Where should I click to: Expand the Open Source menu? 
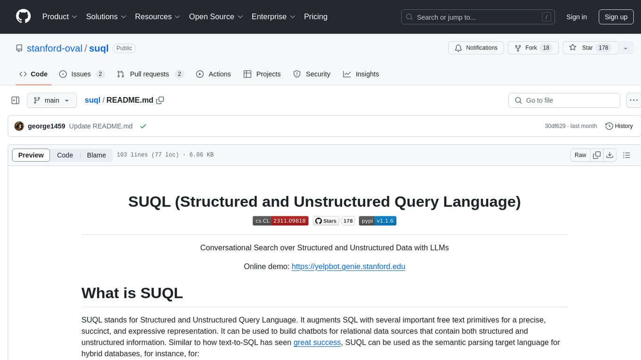pos(216,16)
